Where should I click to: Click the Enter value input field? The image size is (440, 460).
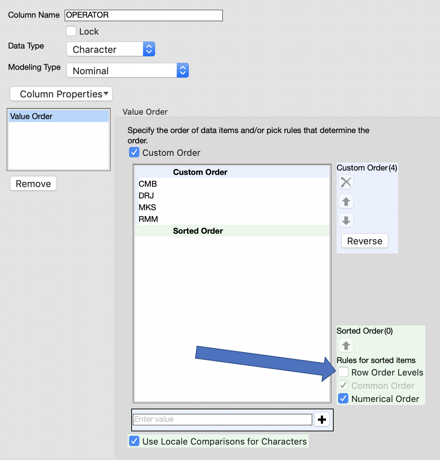(x=223, y=419)
